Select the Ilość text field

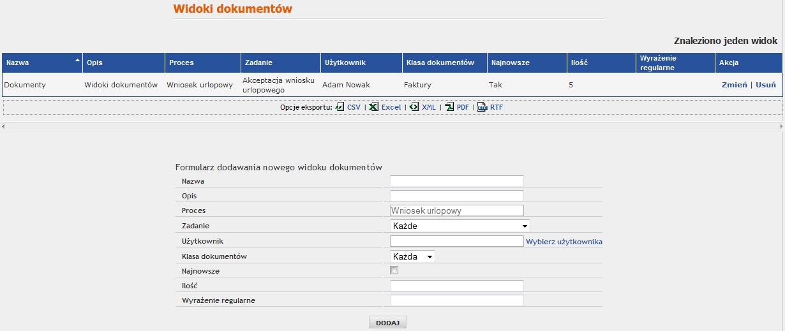[x=456, y=286]
